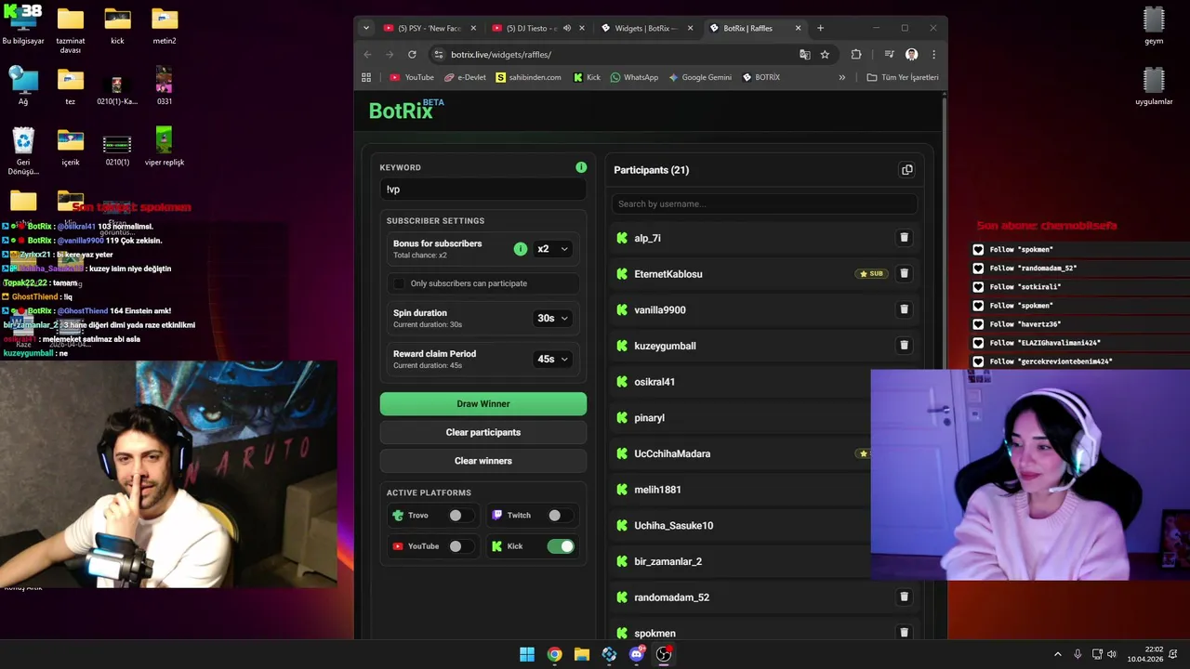Open a new Chrome tab
This screenshot has width=1190, height=669.
click(820, 28)
